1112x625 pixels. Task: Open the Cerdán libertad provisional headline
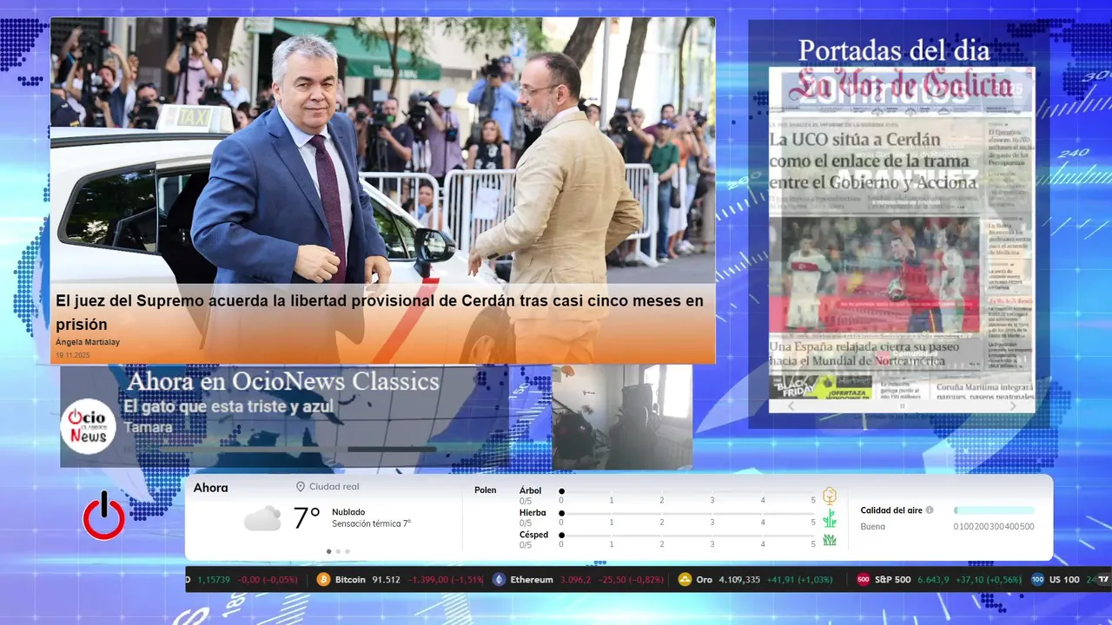coord(380,312)
